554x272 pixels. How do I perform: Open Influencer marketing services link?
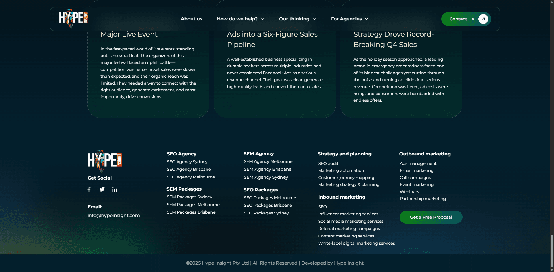(348, 214)
